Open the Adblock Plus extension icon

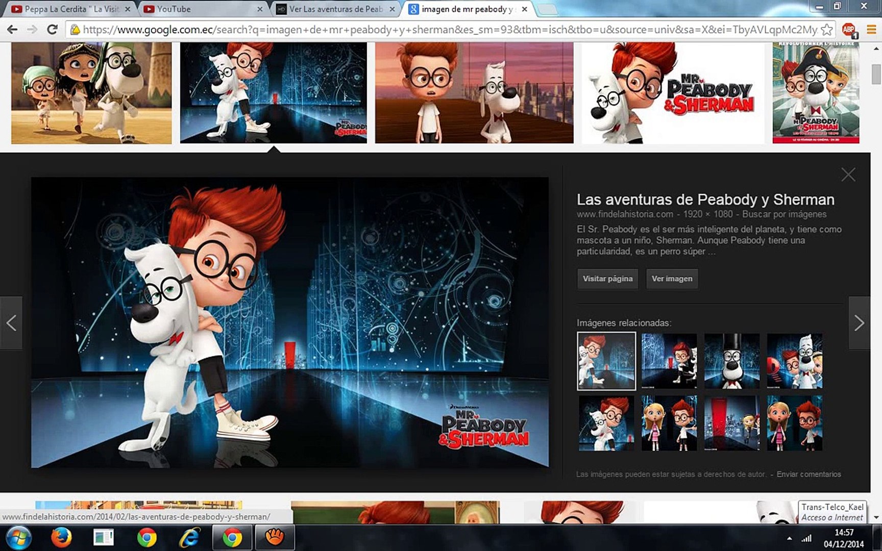click(849, 30)
